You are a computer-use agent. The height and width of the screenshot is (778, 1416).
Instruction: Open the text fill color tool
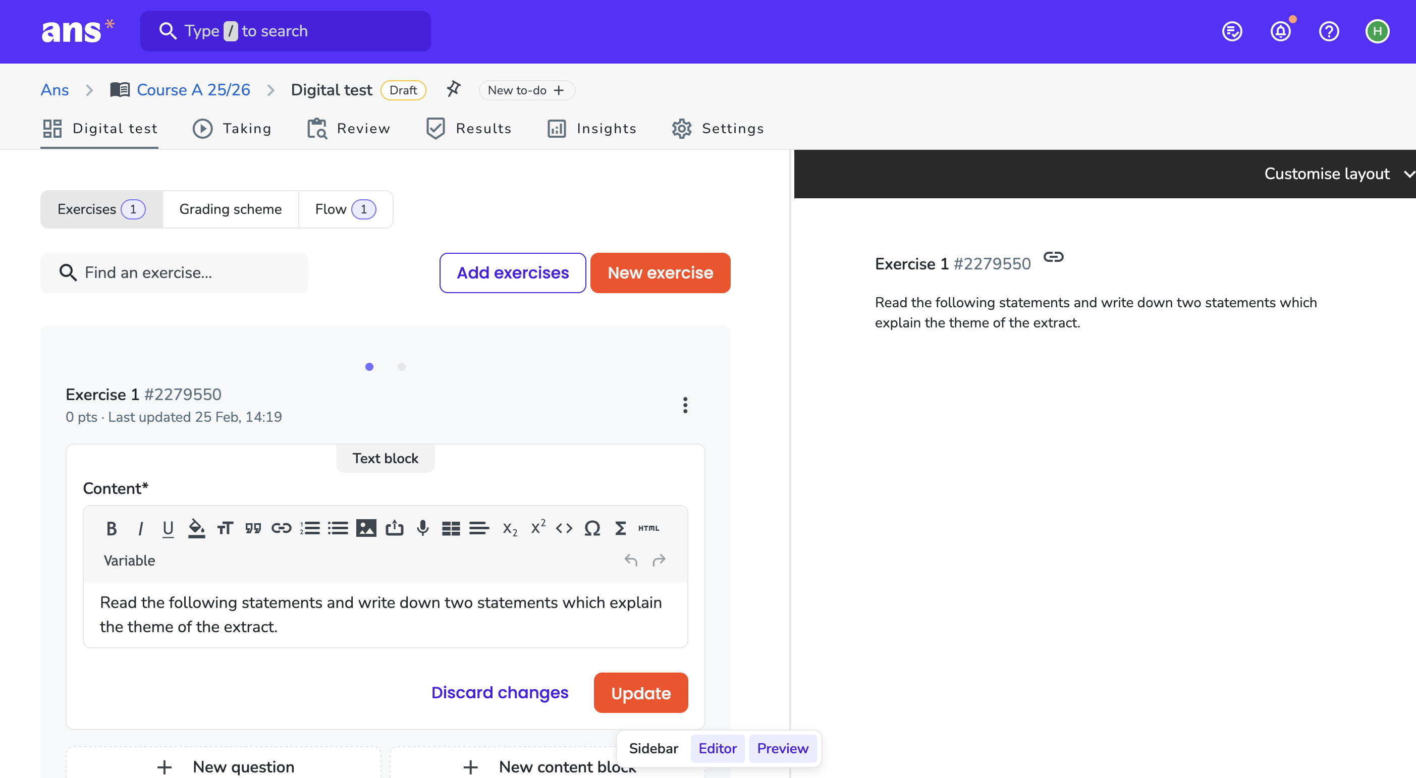(x=196, y=528)
